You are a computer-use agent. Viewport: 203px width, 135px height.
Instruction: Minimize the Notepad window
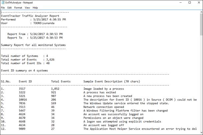click(x=181, y=2)
